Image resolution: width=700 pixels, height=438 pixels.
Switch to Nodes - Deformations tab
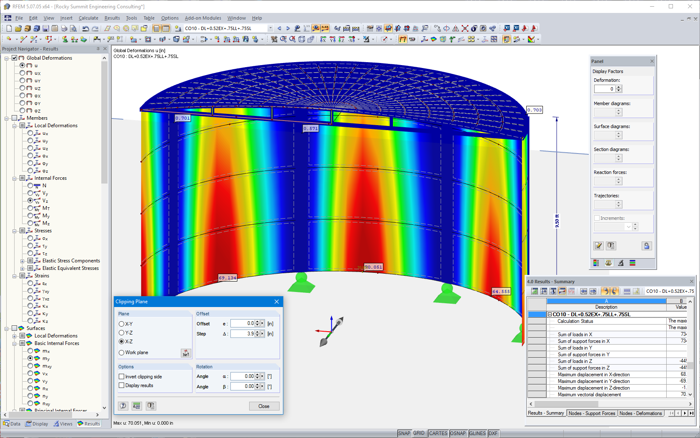pos(640,413)
